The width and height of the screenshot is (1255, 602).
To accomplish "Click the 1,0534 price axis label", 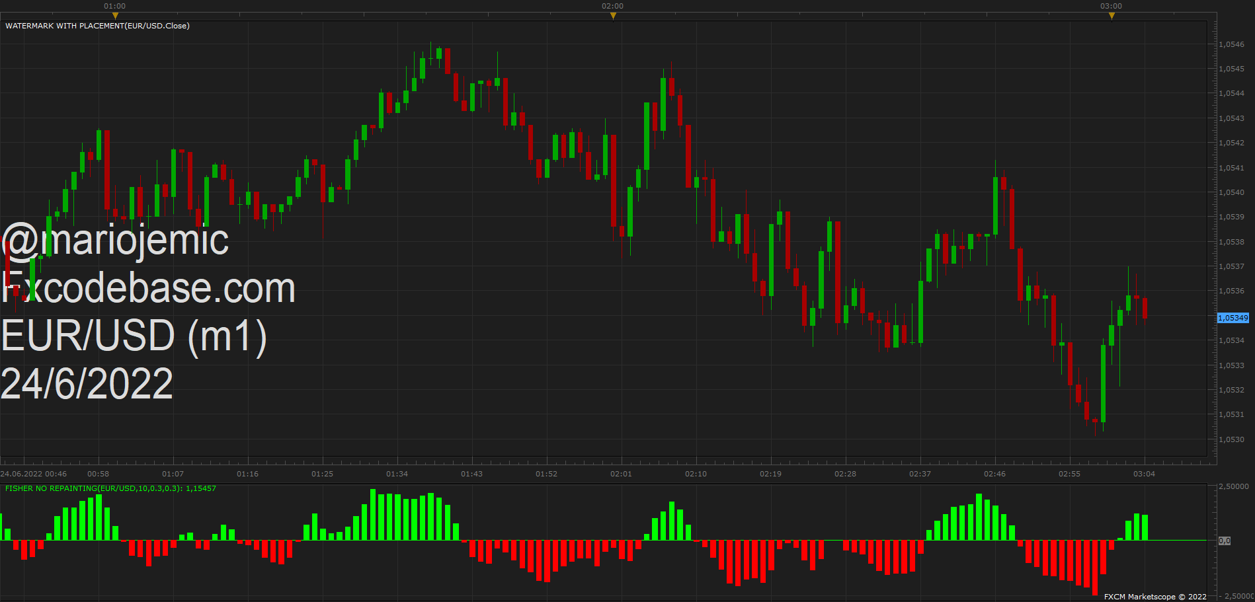I will tap(1232, 340).
